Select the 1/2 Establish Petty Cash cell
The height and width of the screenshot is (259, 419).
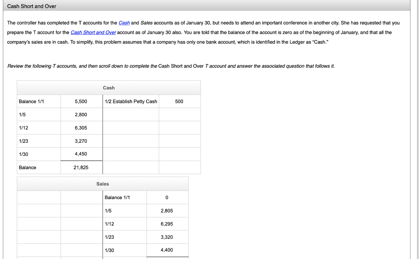(131, 102)
